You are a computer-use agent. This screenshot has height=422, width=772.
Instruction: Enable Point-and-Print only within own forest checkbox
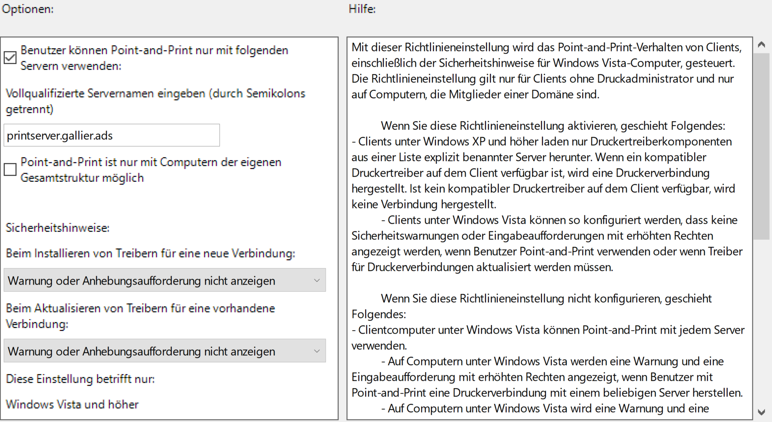[10, 170]
